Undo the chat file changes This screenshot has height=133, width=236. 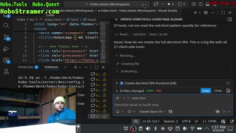[x=218, y=91]
